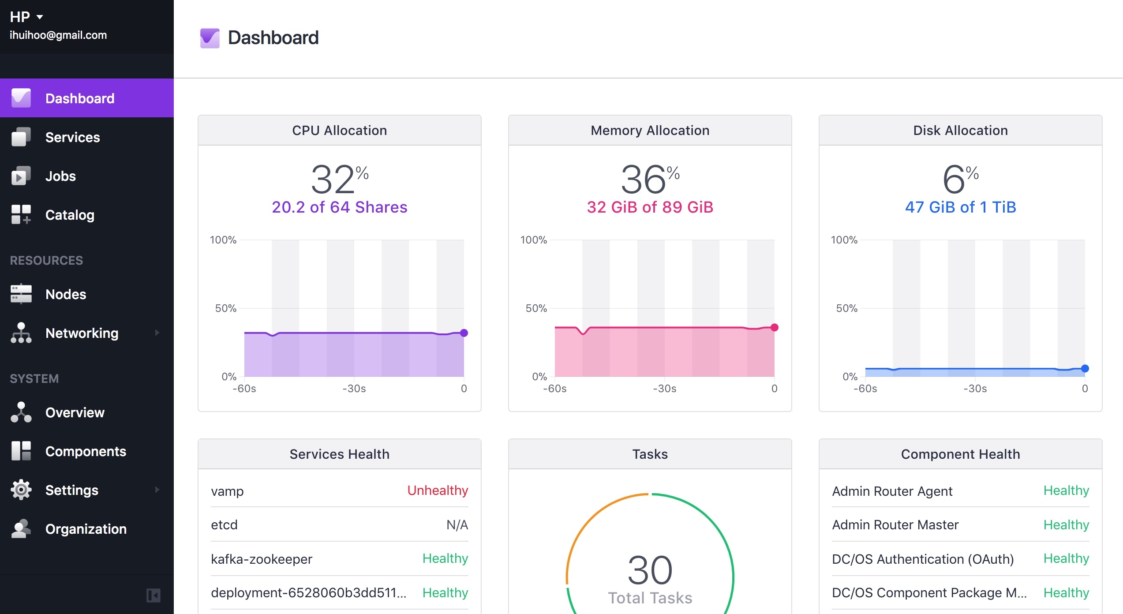Viewport: 1123px width, 614px height.
Task: Click the Settings gear icon
Action: tap(21, 490)
